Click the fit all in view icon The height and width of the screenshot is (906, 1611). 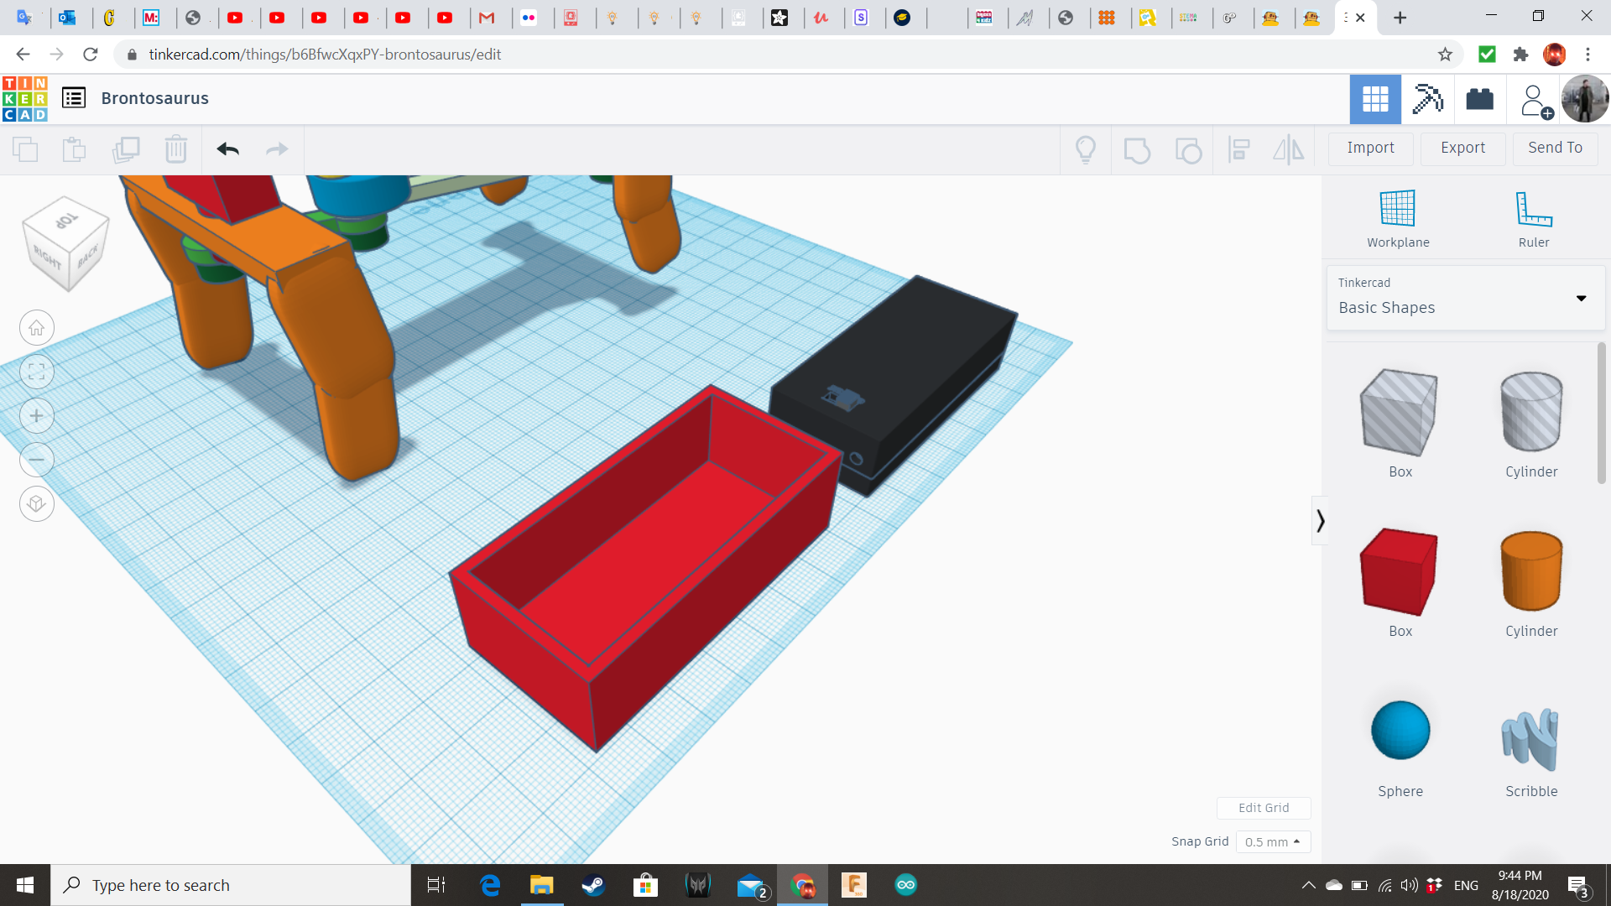point(37,372)
